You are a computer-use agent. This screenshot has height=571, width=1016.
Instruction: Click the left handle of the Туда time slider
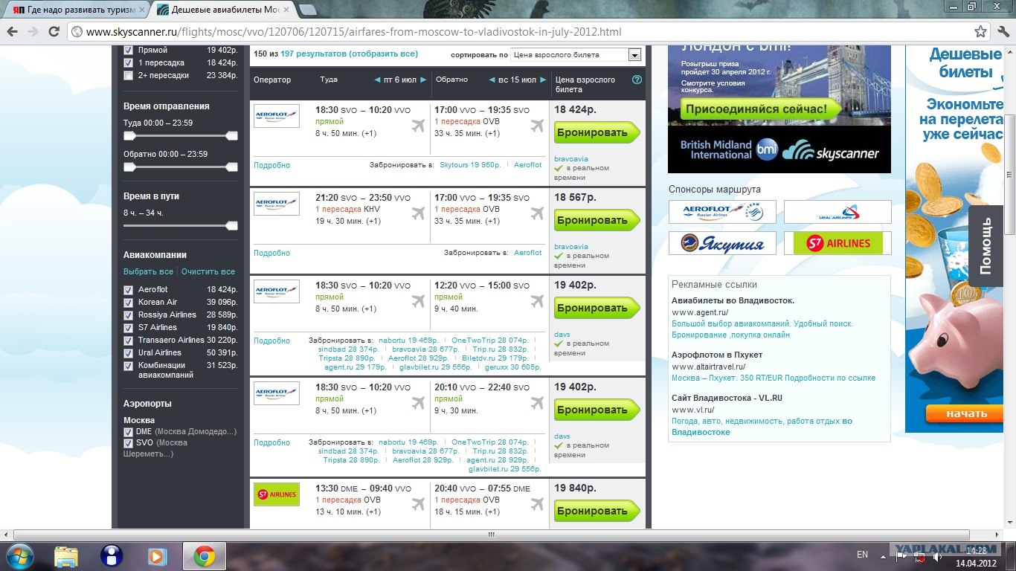[129, 136]
